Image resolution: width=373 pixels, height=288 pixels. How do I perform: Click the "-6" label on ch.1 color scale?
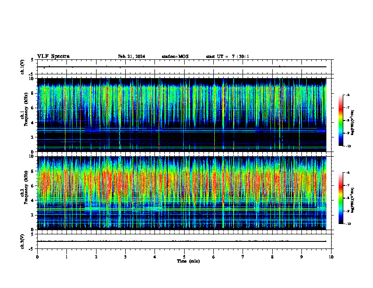point(348,95)
